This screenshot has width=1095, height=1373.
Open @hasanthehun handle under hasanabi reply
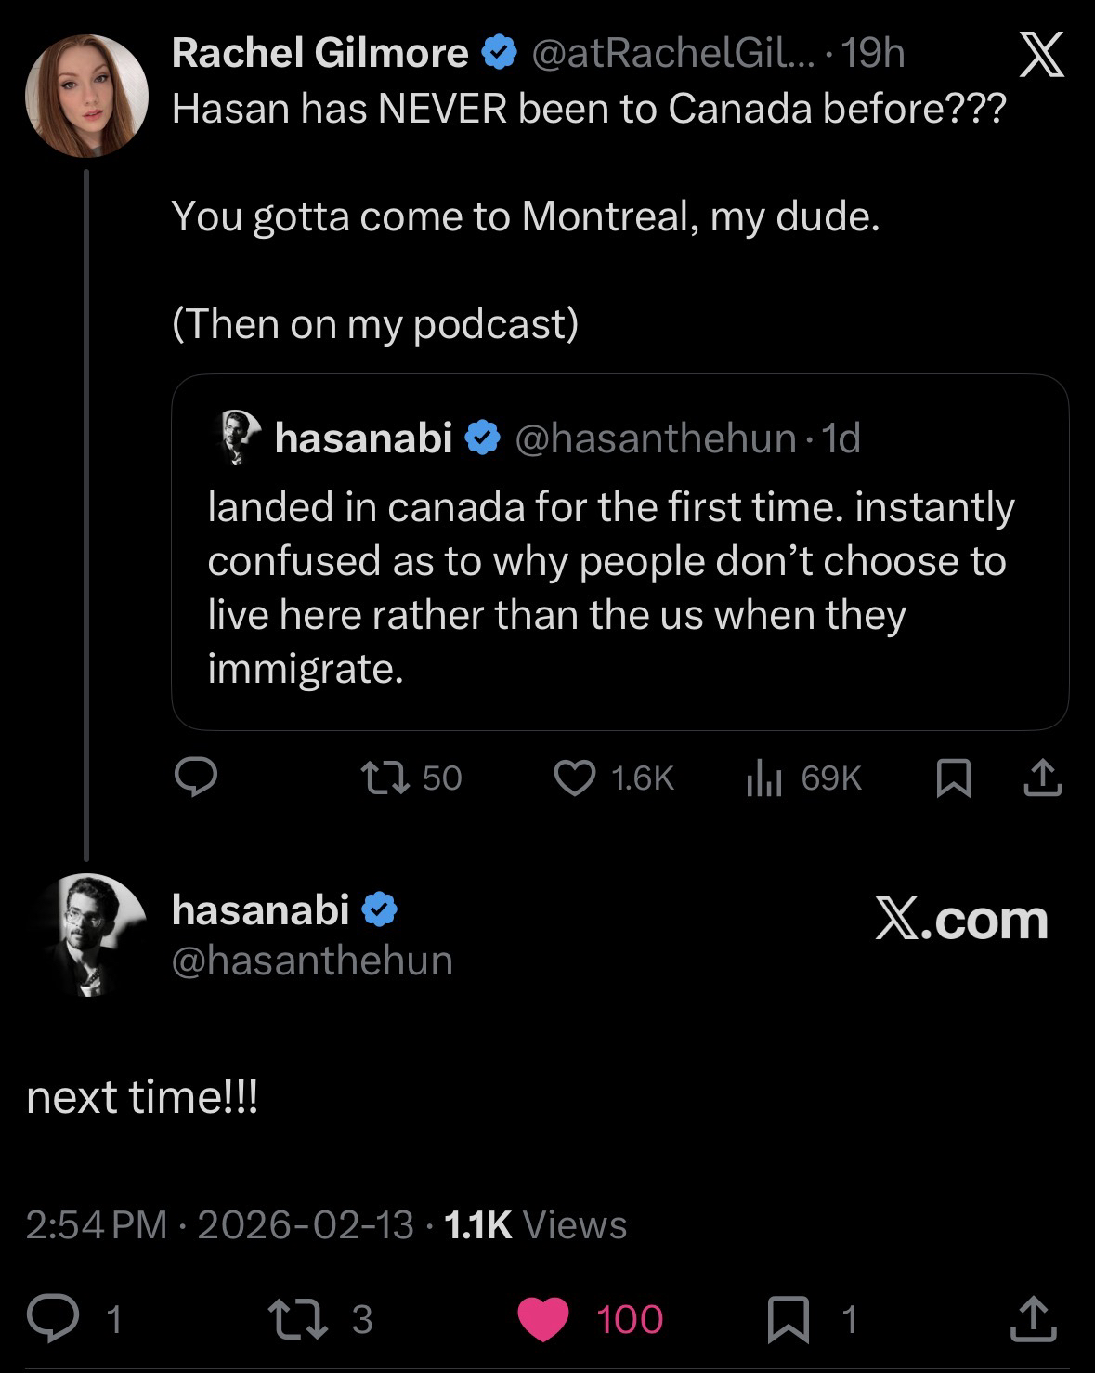click(312, 961)
